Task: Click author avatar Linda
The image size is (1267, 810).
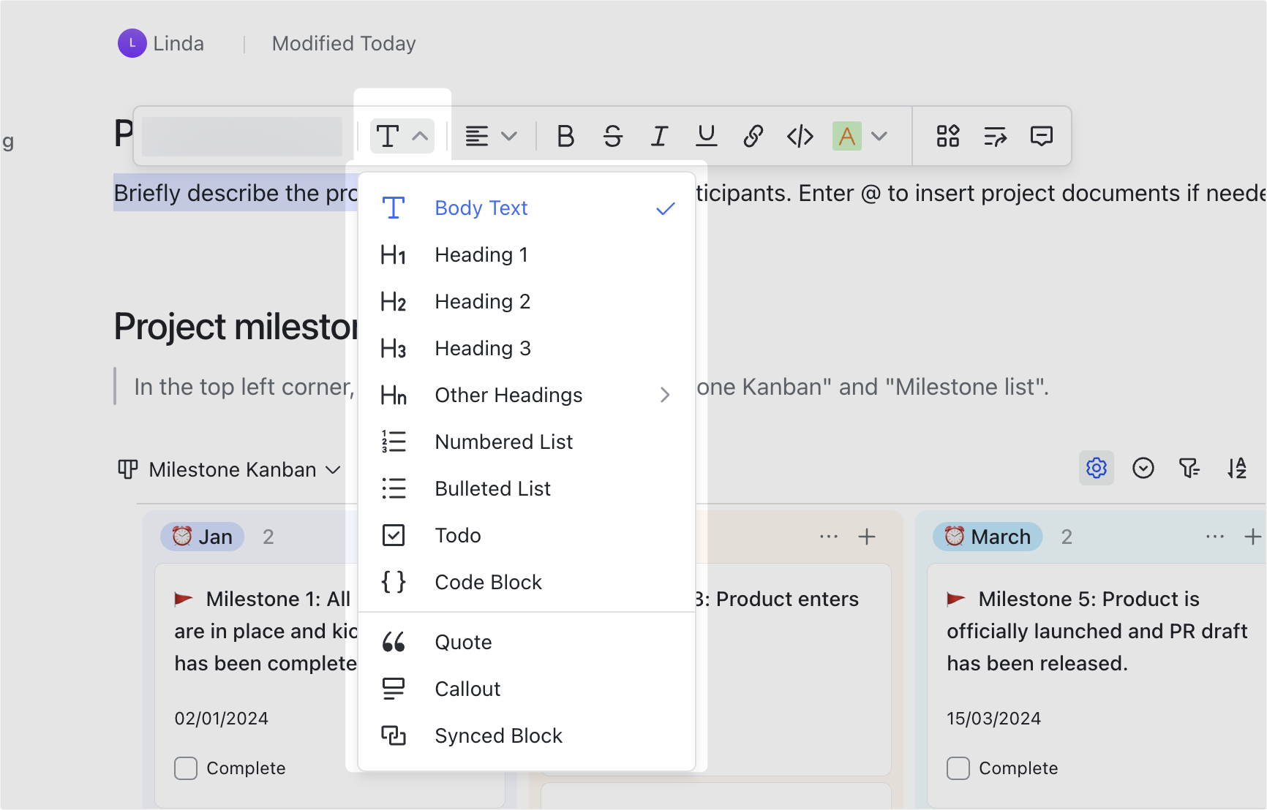Action: point(132,43)
